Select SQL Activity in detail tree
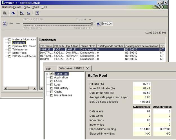The height and width of the screenshot is (140, 176). 61,88
